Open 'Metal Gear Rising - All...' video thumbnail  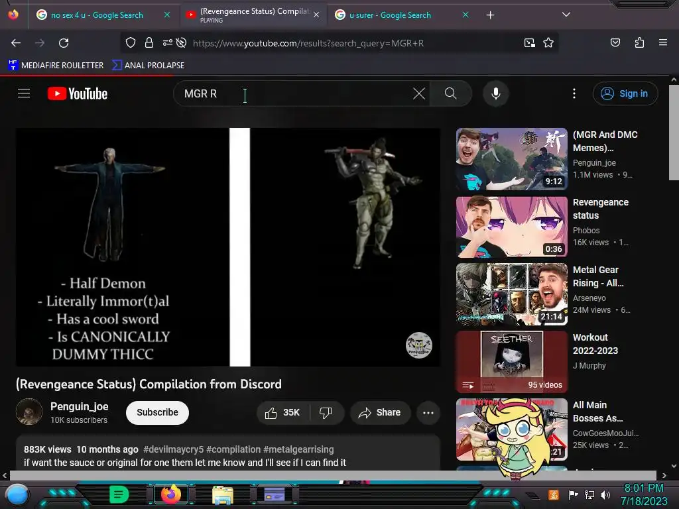511,294
